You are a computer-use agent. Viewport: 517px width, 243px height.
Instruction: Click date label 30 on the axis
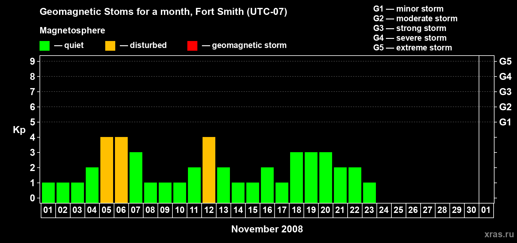tap(471, 210)
